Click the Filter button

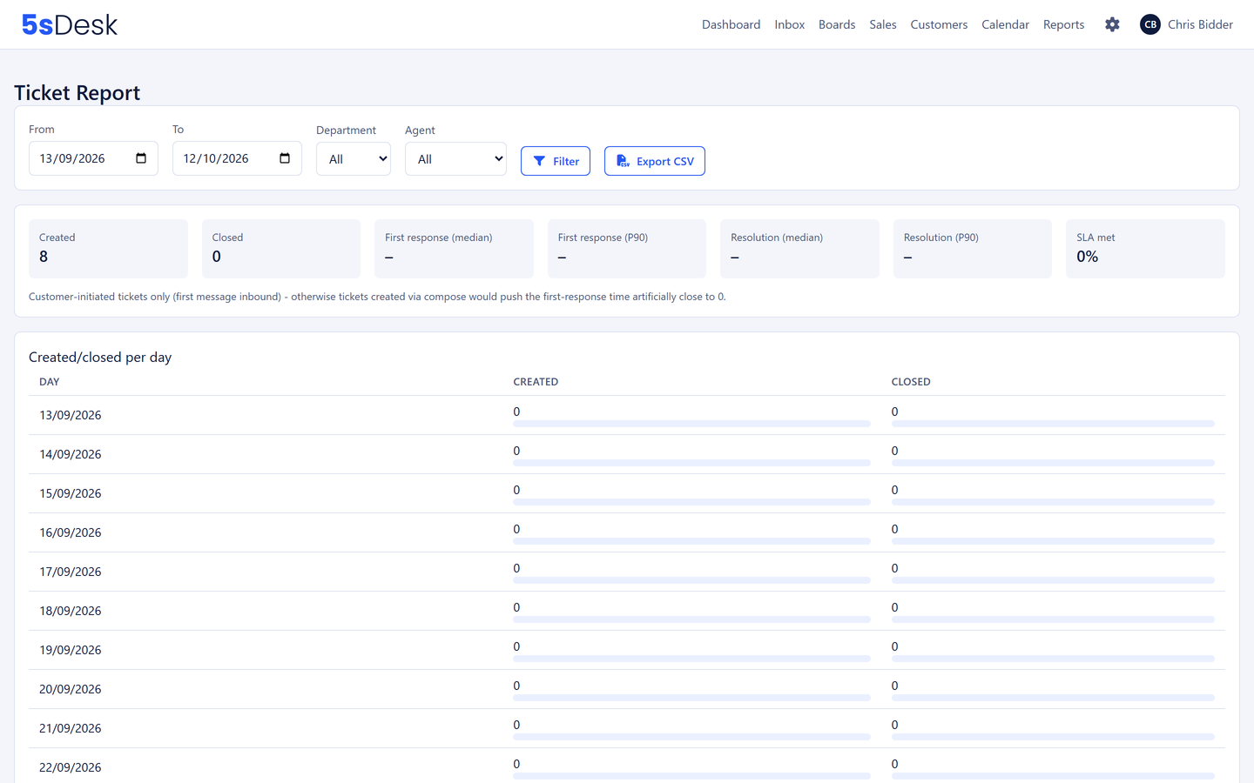coord(556,161)
